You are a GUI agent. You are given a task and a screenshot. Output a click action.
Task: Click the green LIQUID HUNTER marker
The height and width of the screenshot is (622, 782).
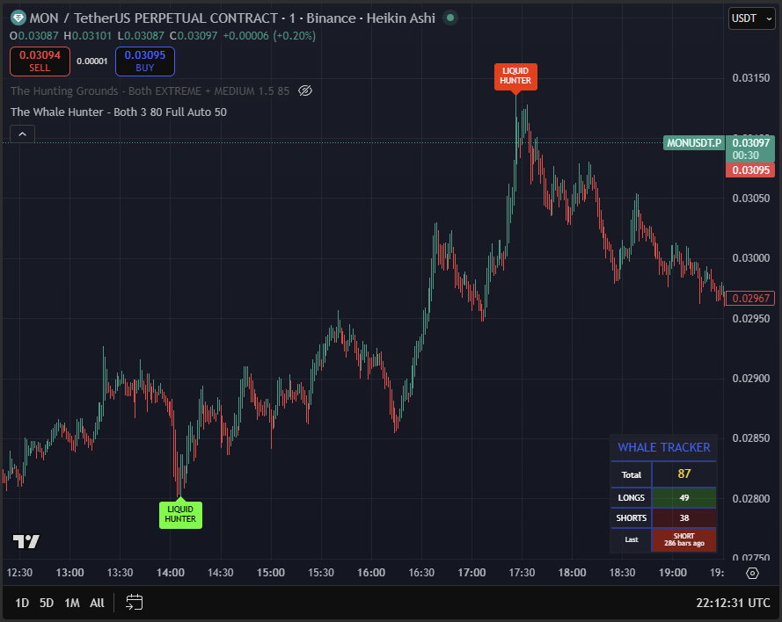180,513
